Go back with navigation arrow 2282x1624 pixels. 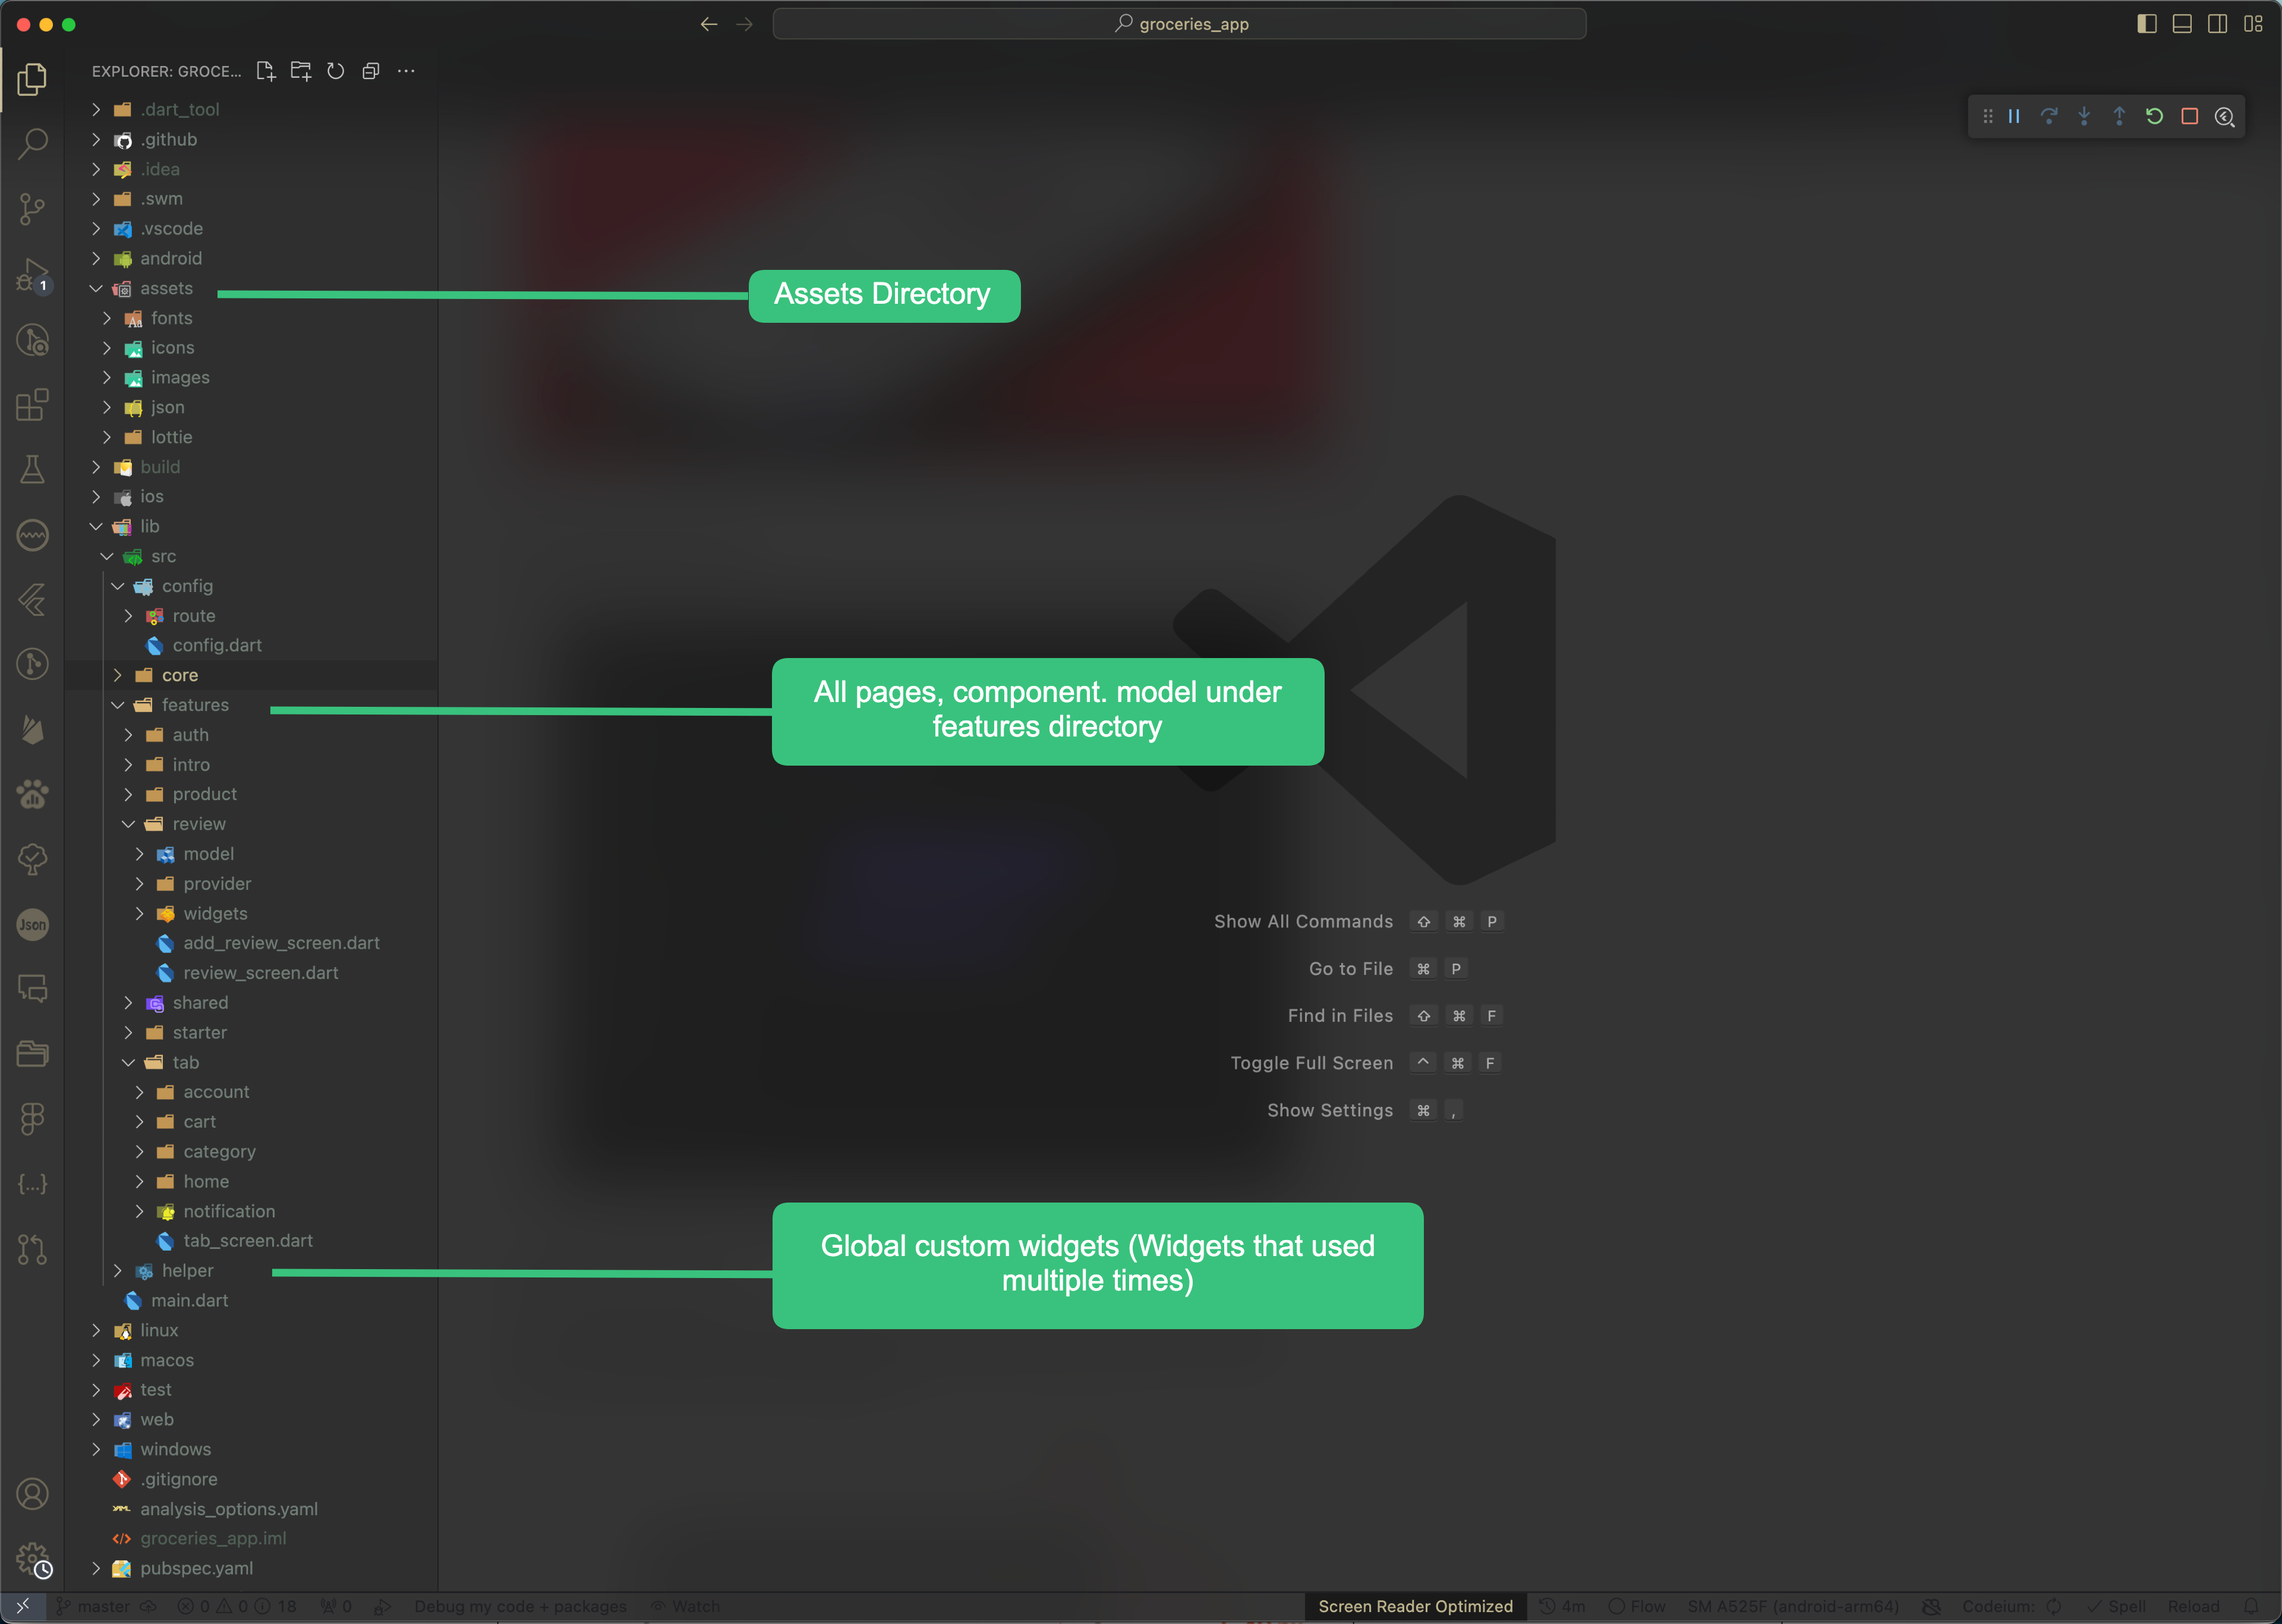(709, 24)
